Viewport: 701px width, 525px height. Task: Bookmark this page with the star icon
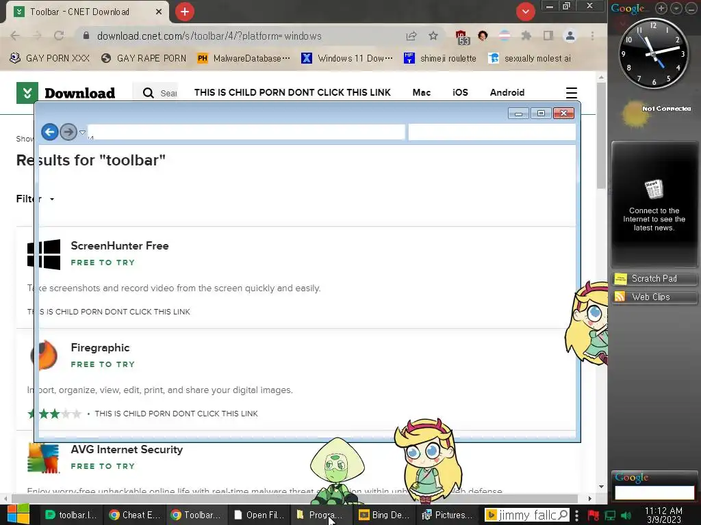[x=433, y=36]
